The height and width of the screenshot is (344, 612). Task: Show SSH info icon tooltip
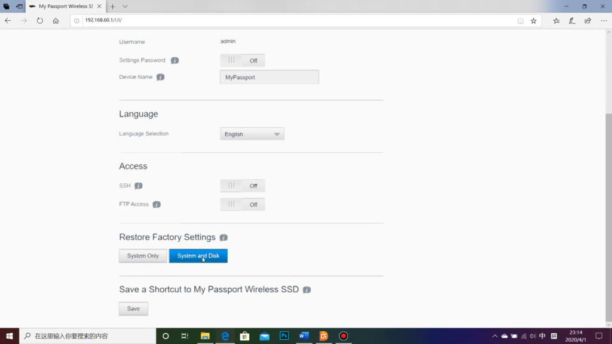coord(139,186)
